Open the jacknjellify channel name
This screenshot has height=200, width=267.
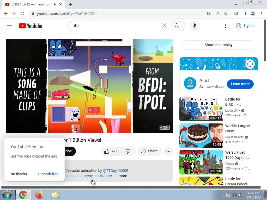(233, 110)
